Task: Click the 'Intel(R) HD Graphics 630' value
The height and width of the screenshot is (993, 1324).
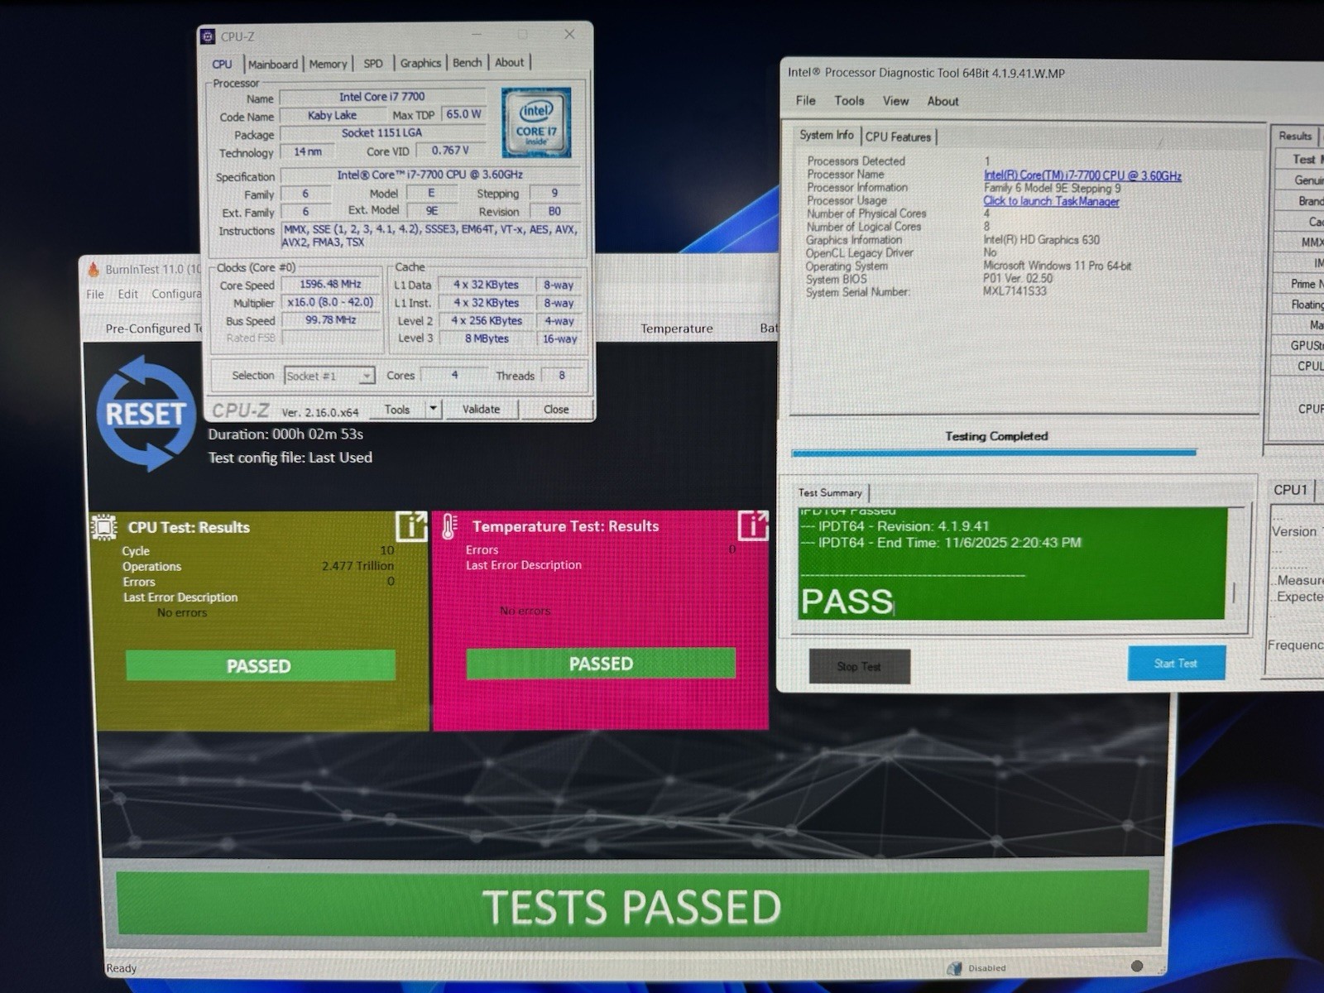Action: pyautogui.click(x=1041, y=240)
